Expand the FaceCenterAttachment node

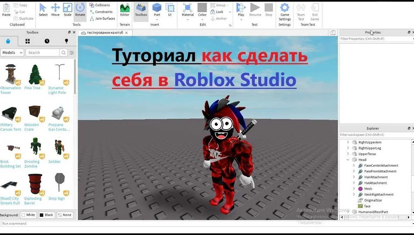click(354, 165)
